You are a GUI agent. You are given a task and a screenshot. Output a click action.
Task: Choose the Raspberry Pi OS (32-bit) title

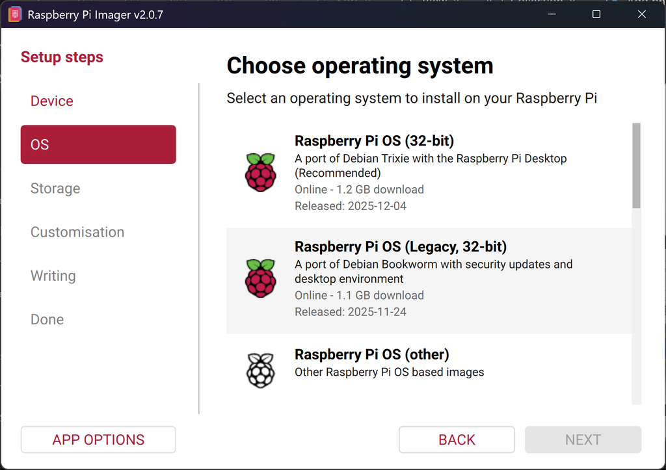click(374, 140)
